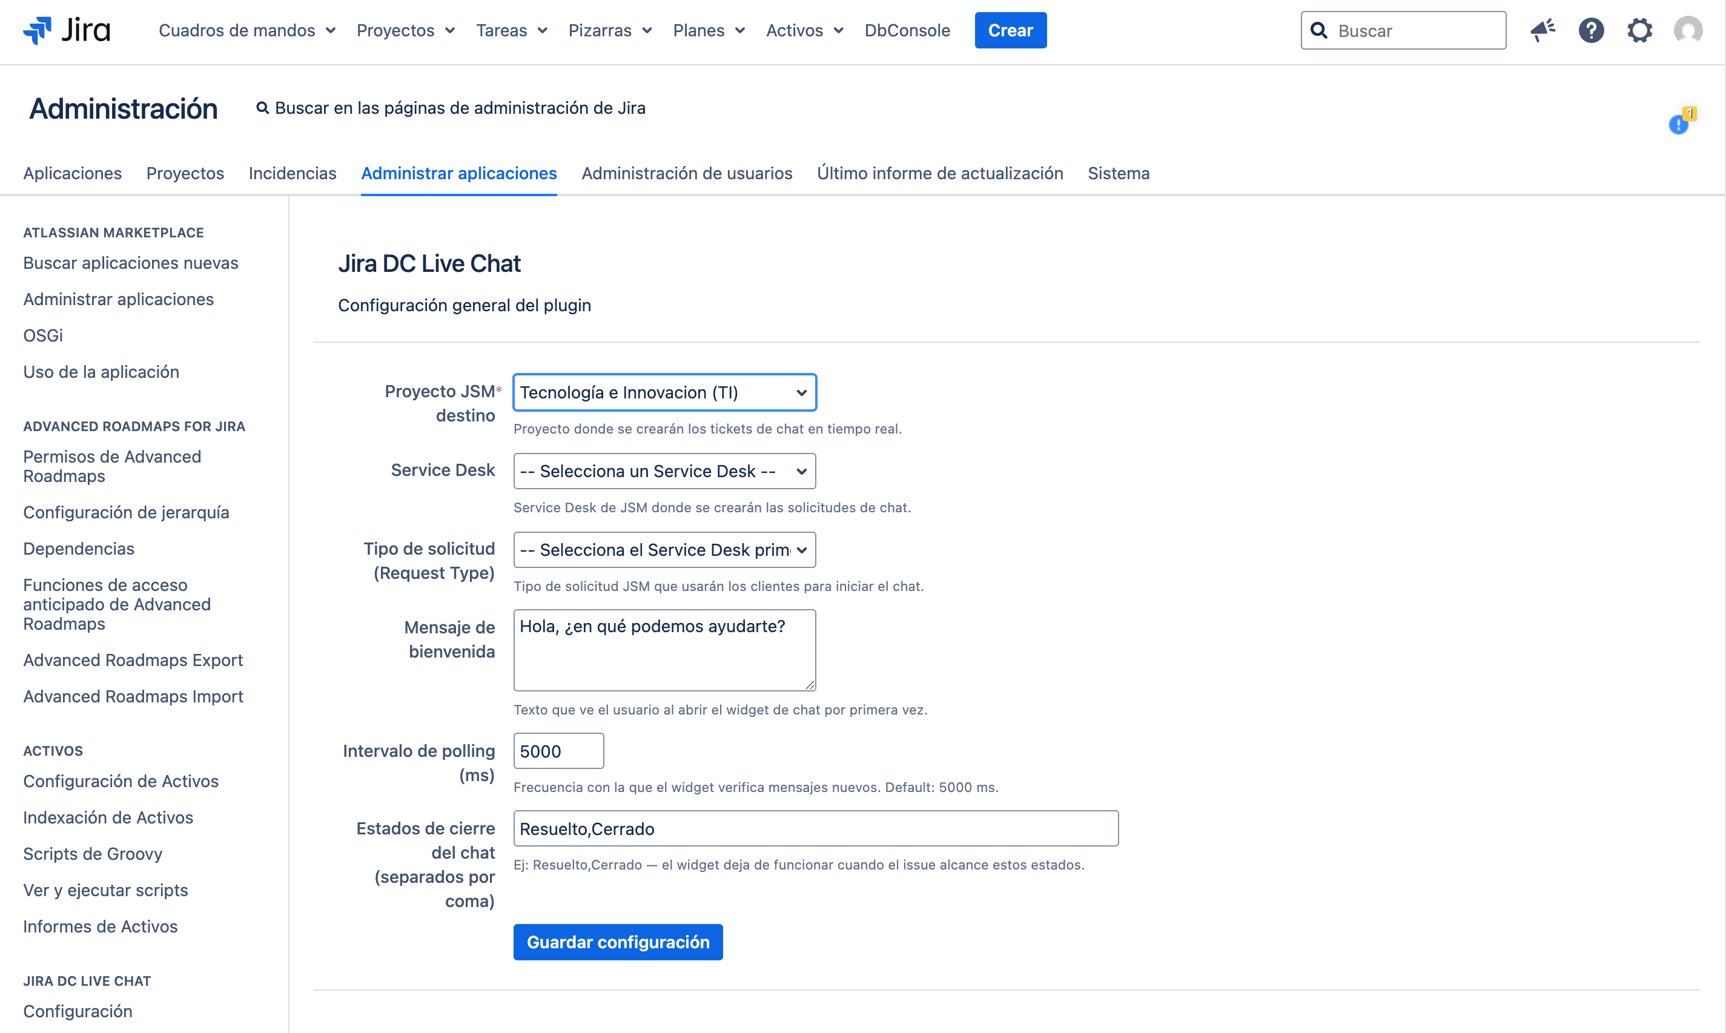The width and height of the screenshot is (1726, 1033).
Task: Click the Mensaje de bienvenida textarea
Action: click(x=664, y=650)
